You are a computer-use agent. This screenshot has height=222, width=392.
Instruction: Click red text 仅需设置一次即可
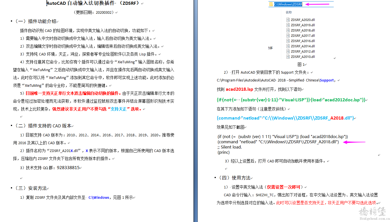pyautogui.click(x=284, y=187)
